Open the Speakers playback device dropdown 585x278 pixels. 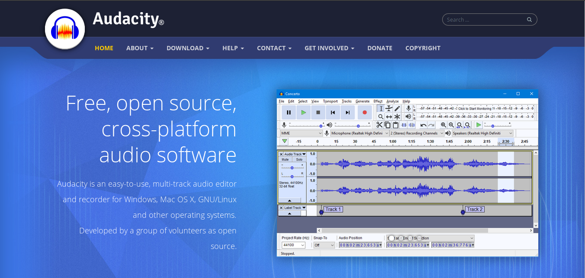click(482, 133)
